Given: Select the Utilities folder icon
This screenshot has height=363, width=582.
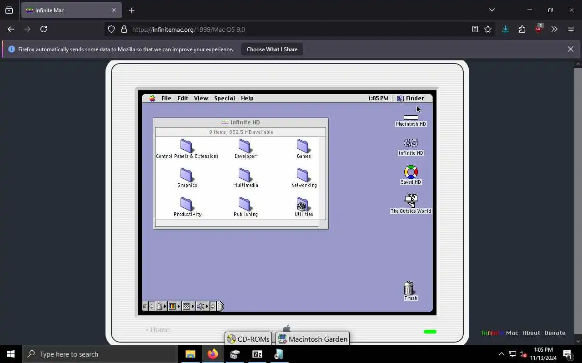Looking at the screenshot, I should (303, 204).
